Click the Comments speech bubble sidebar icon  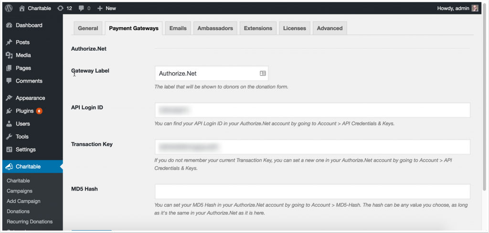coord(9,81)
